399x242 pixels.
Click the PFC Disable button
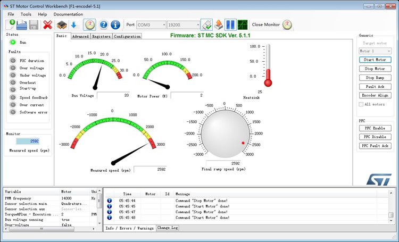point(375,137)
